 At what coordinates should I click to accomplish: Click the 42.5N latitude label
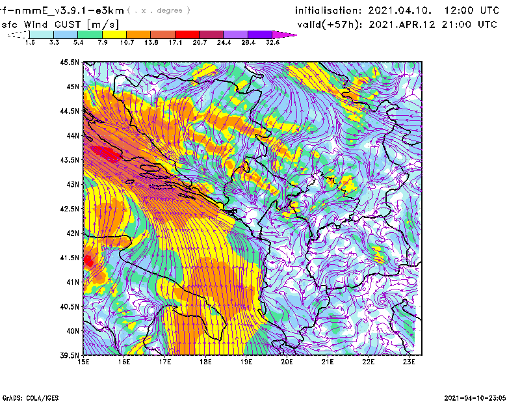click(x=70, y=209)
